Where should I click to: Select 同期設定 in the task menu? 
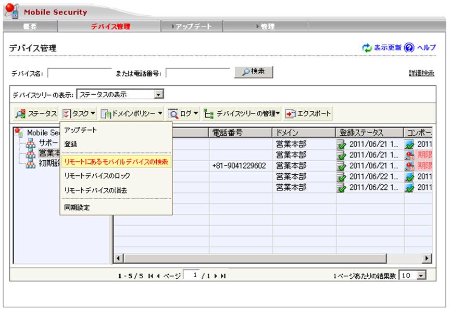[x=77, y=208]
